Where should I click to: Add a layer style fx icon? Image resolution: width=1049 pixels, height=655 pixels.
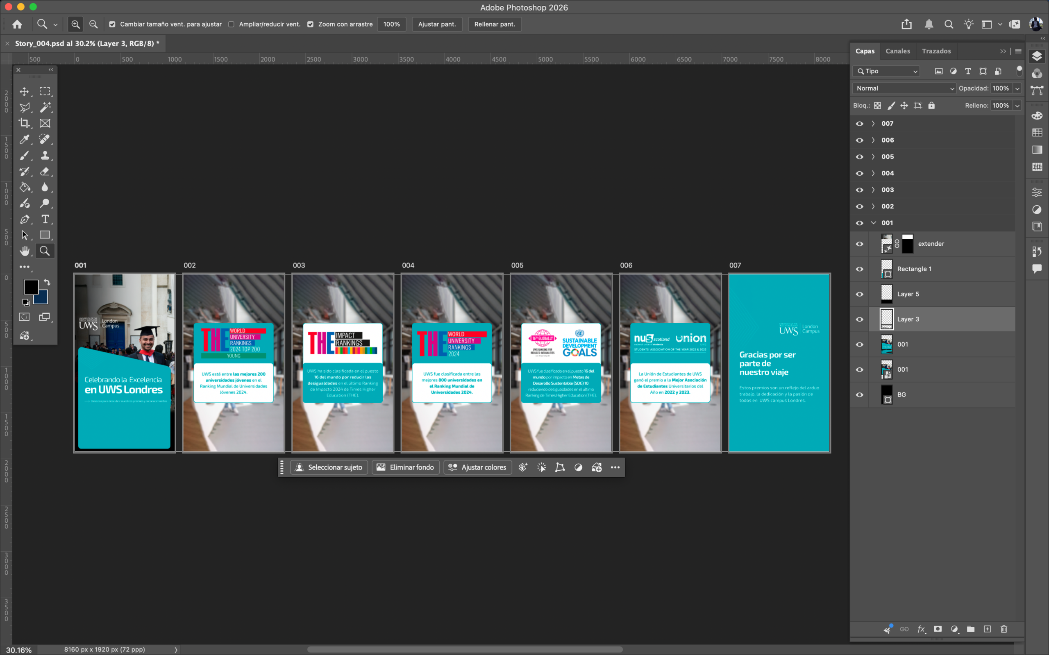pos(921,629)
